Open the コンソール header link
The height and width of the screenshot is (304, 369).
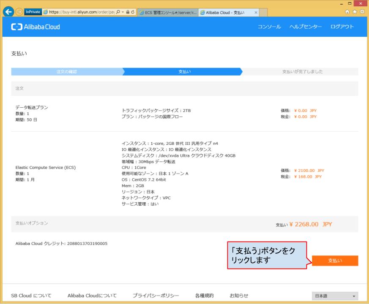click(269, 27)
